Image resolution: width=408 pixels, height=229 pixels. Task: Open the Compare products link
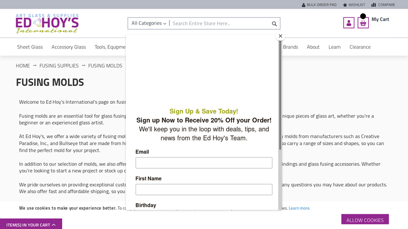[383, 5]
